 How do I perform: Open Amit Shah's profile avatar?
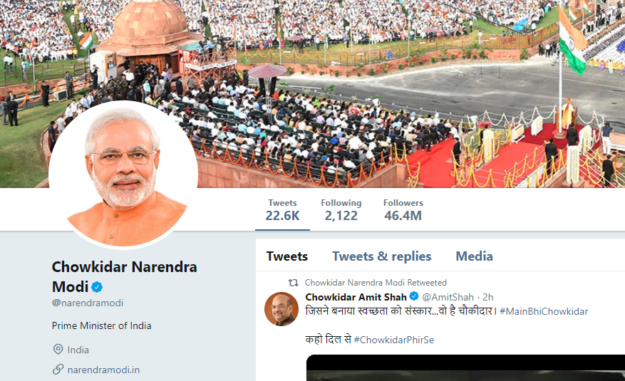281,309
